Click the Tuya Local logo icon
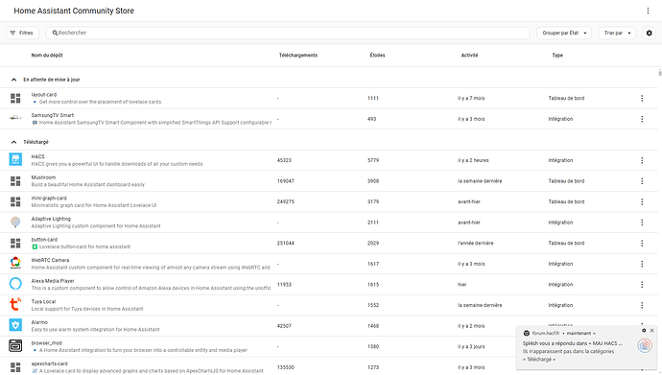 [x=15, y=304]
